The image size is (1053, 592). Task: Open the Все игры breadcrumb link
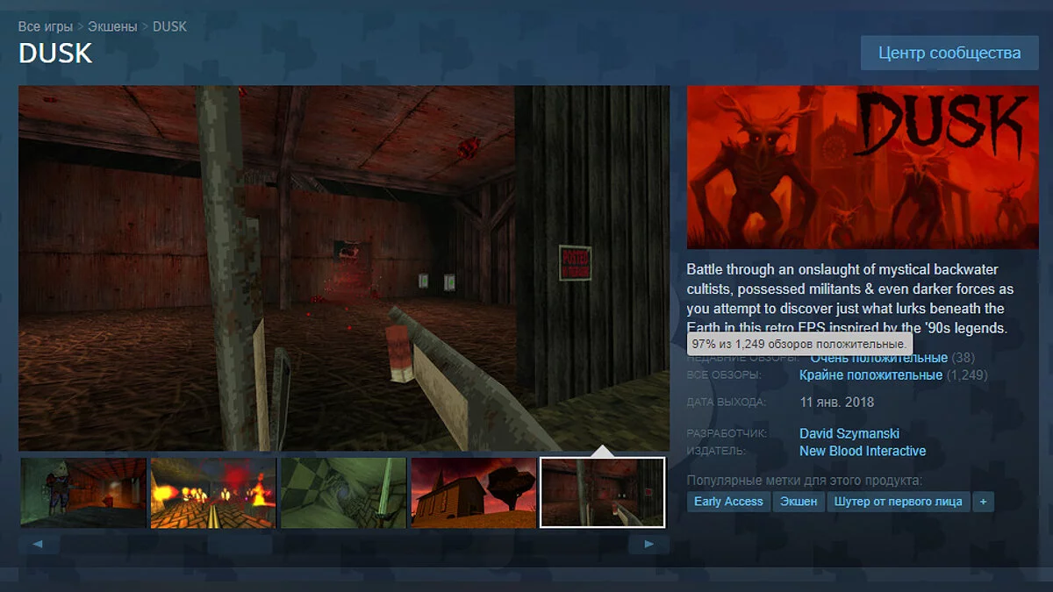[46, 26]
